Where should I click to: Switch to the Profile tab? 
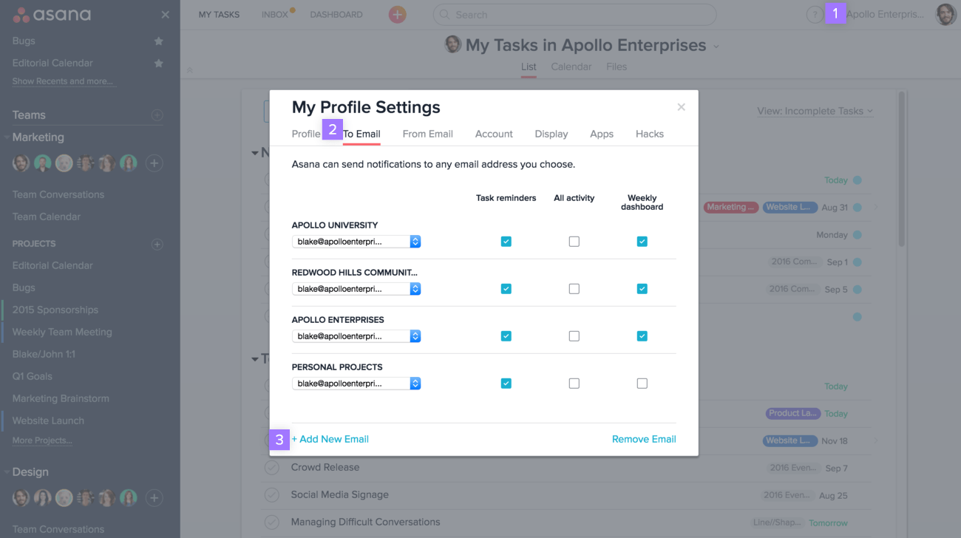306,134
